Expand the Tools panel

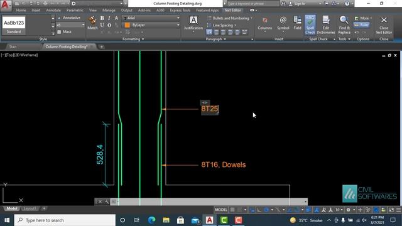pos(344,39)
